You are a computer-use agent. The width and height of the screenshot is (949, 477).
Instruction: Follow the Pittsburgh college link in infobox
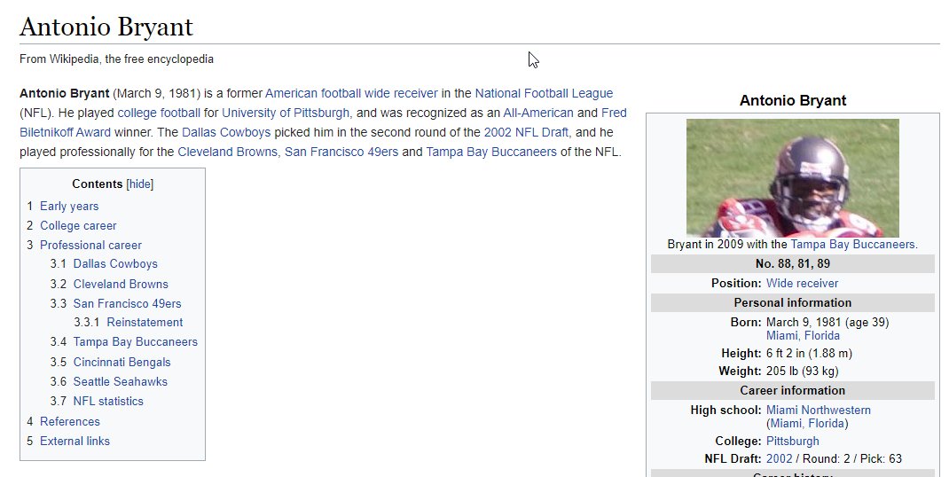pyautogui.click(x=792, y=441)
